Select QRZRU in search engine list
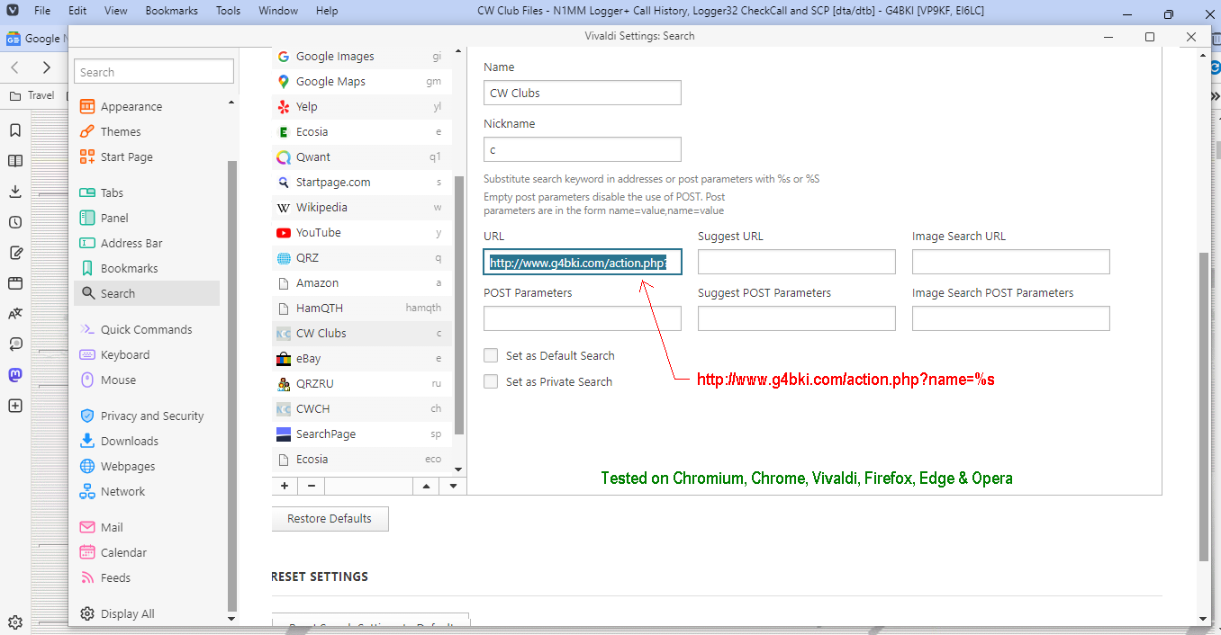This screenshot has width=1221, height=635. click(x=362, y=383)
